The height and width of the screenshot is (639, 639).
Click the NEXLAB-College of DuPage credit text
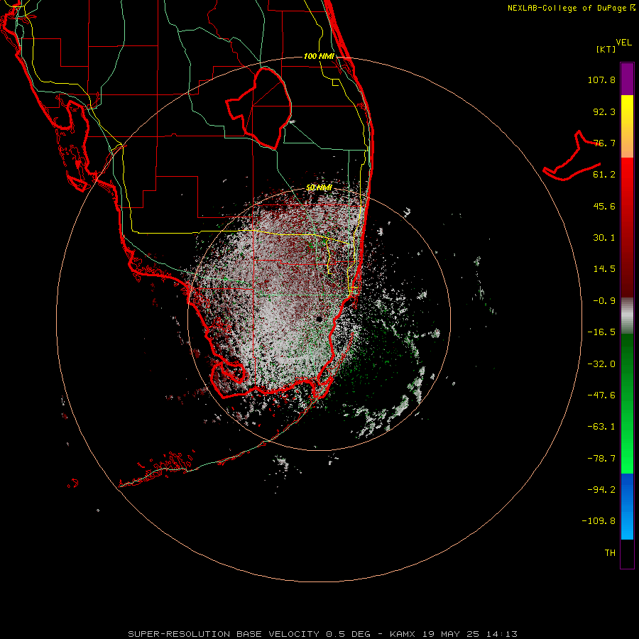pos(571,8)
